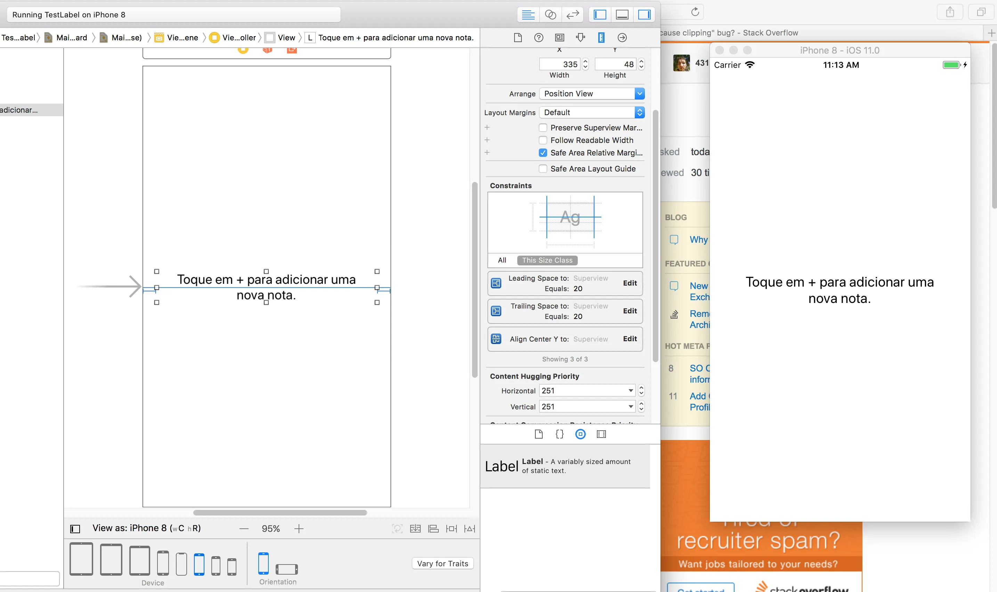The width and height of the screenshot is (997, 592).
Task: Open the Quick Help inspector icon
Action: coord(538,38)
